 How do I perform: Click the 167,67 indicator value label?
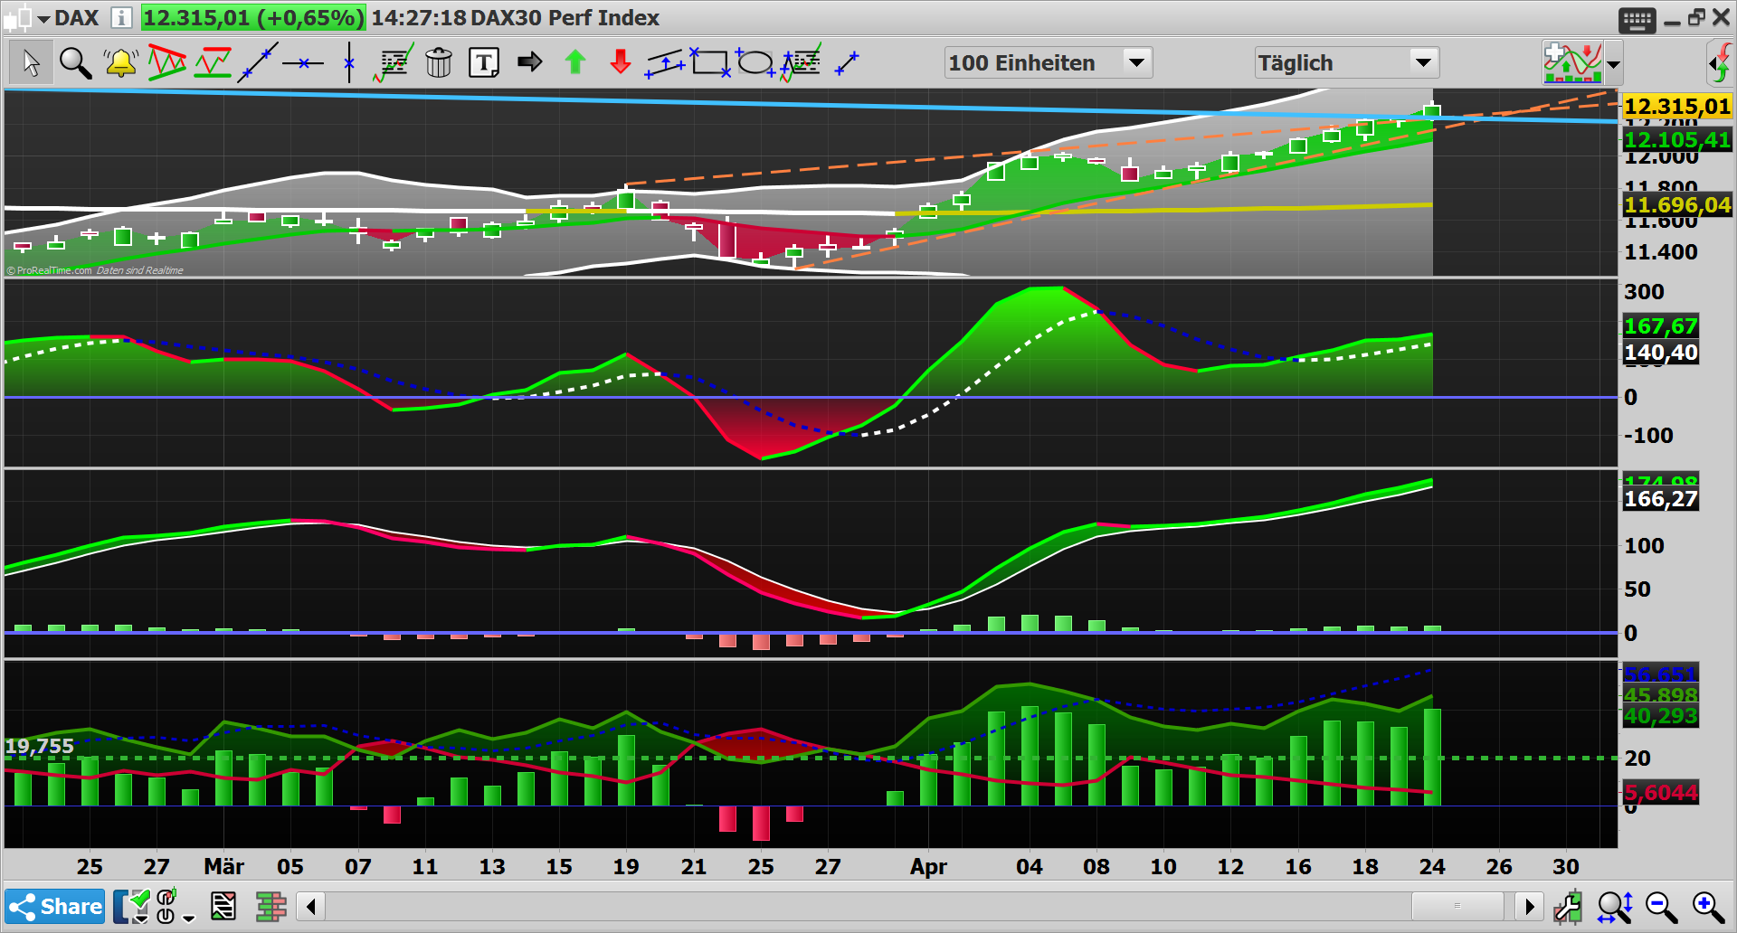coord(1660,326)
